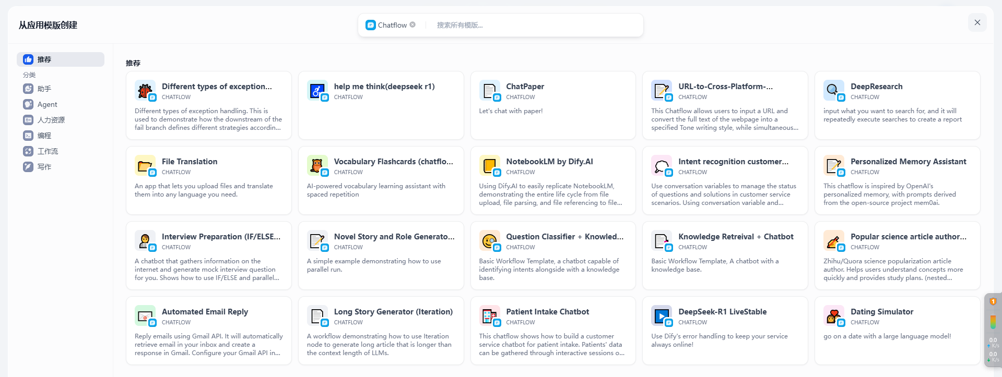Image resolution: width=1002 pixels, height=377 pixels.
Task: Click the CHATFLOW label under DeepSeek-R1 LiveStable
Action: pyautogui.click(x=692, y=323)
